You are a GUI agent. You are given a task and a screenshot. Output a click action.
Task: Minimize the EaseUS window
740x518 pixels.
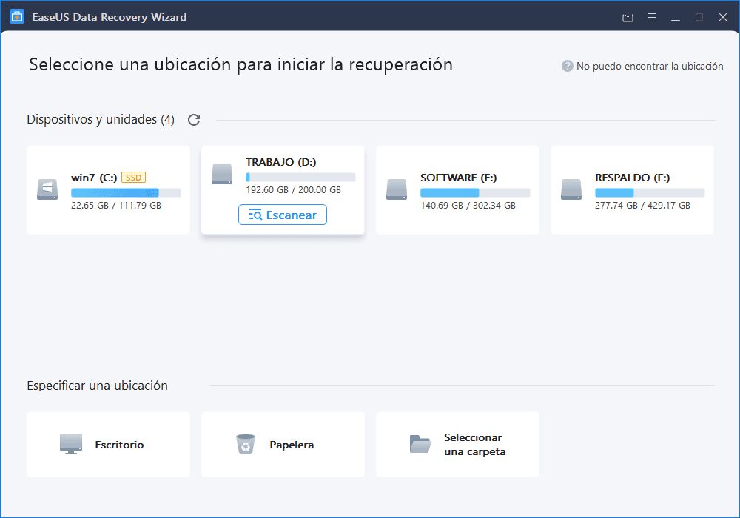(676, 17)
